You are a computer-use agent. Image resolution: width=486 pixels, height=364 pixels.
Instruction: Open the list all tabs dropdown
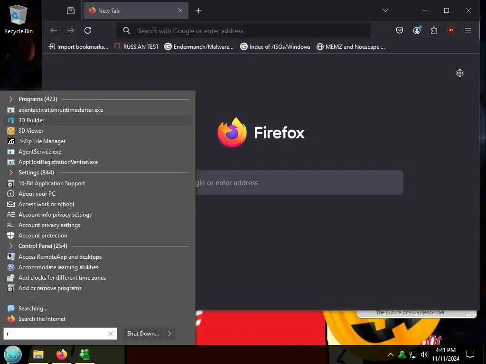[x=385, y=10]
